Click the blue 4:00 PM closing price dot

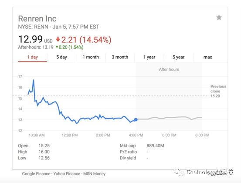136,119
